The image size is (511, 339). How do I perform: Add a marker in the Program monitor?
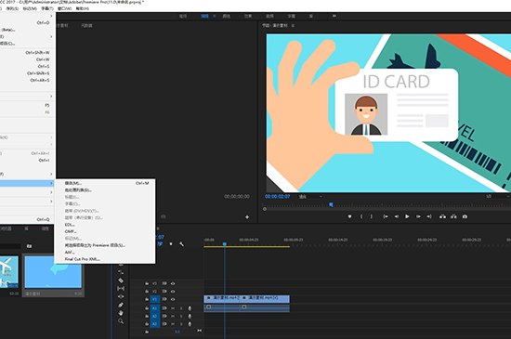(349, 216)
